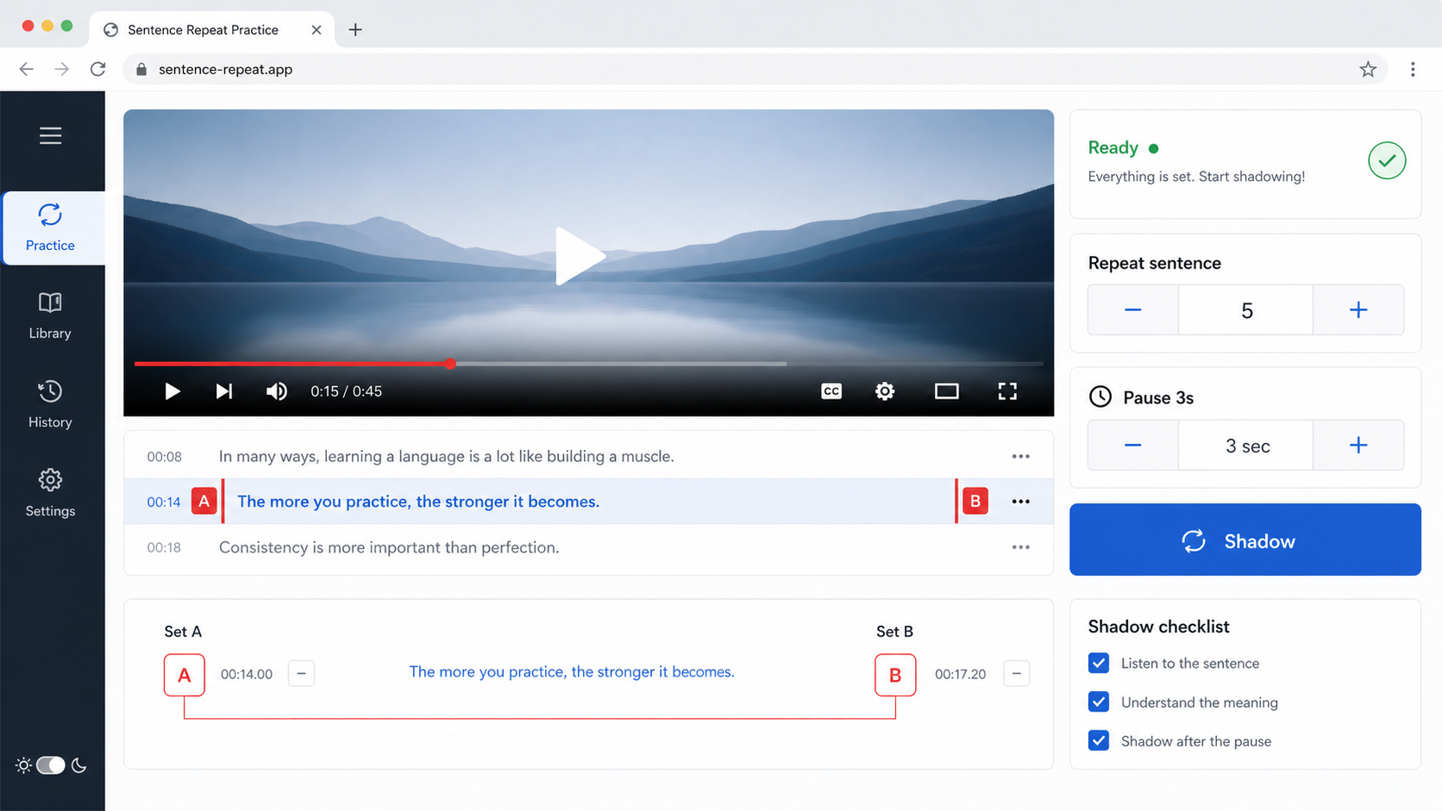The image size is (1442, 811).
Task: Uncheck 'Shadow after the pause'
Action: point(1099,740)
